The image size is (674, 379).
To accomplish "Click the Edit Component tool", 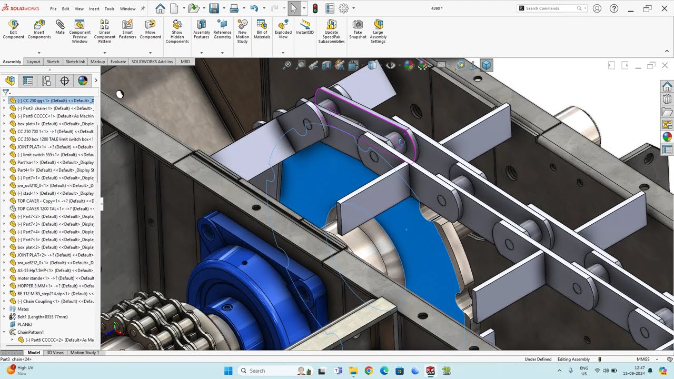I will pyautogui.click(x=13, y=29).
